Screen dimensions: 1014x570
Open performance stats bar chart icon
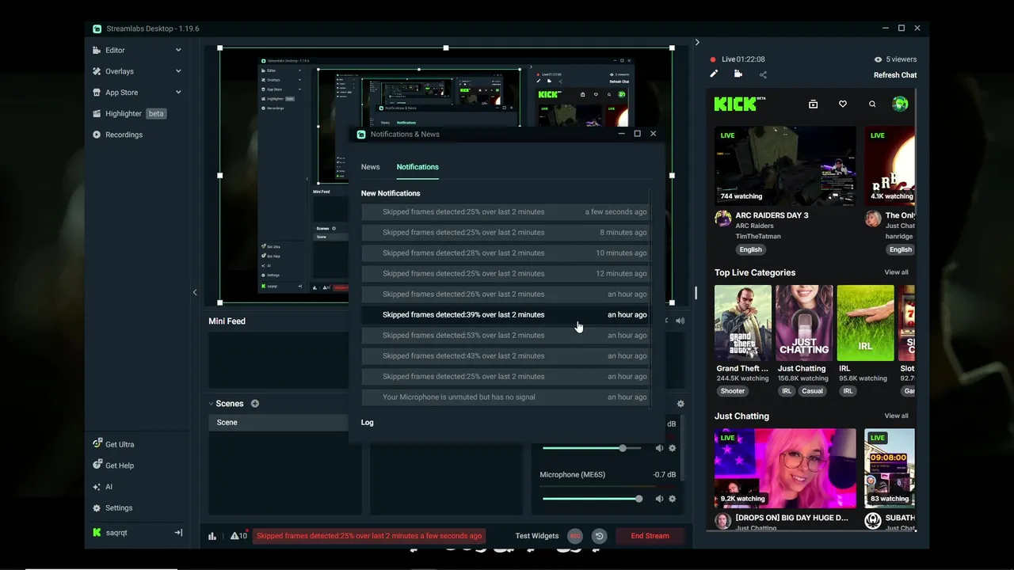coord(212,536)
